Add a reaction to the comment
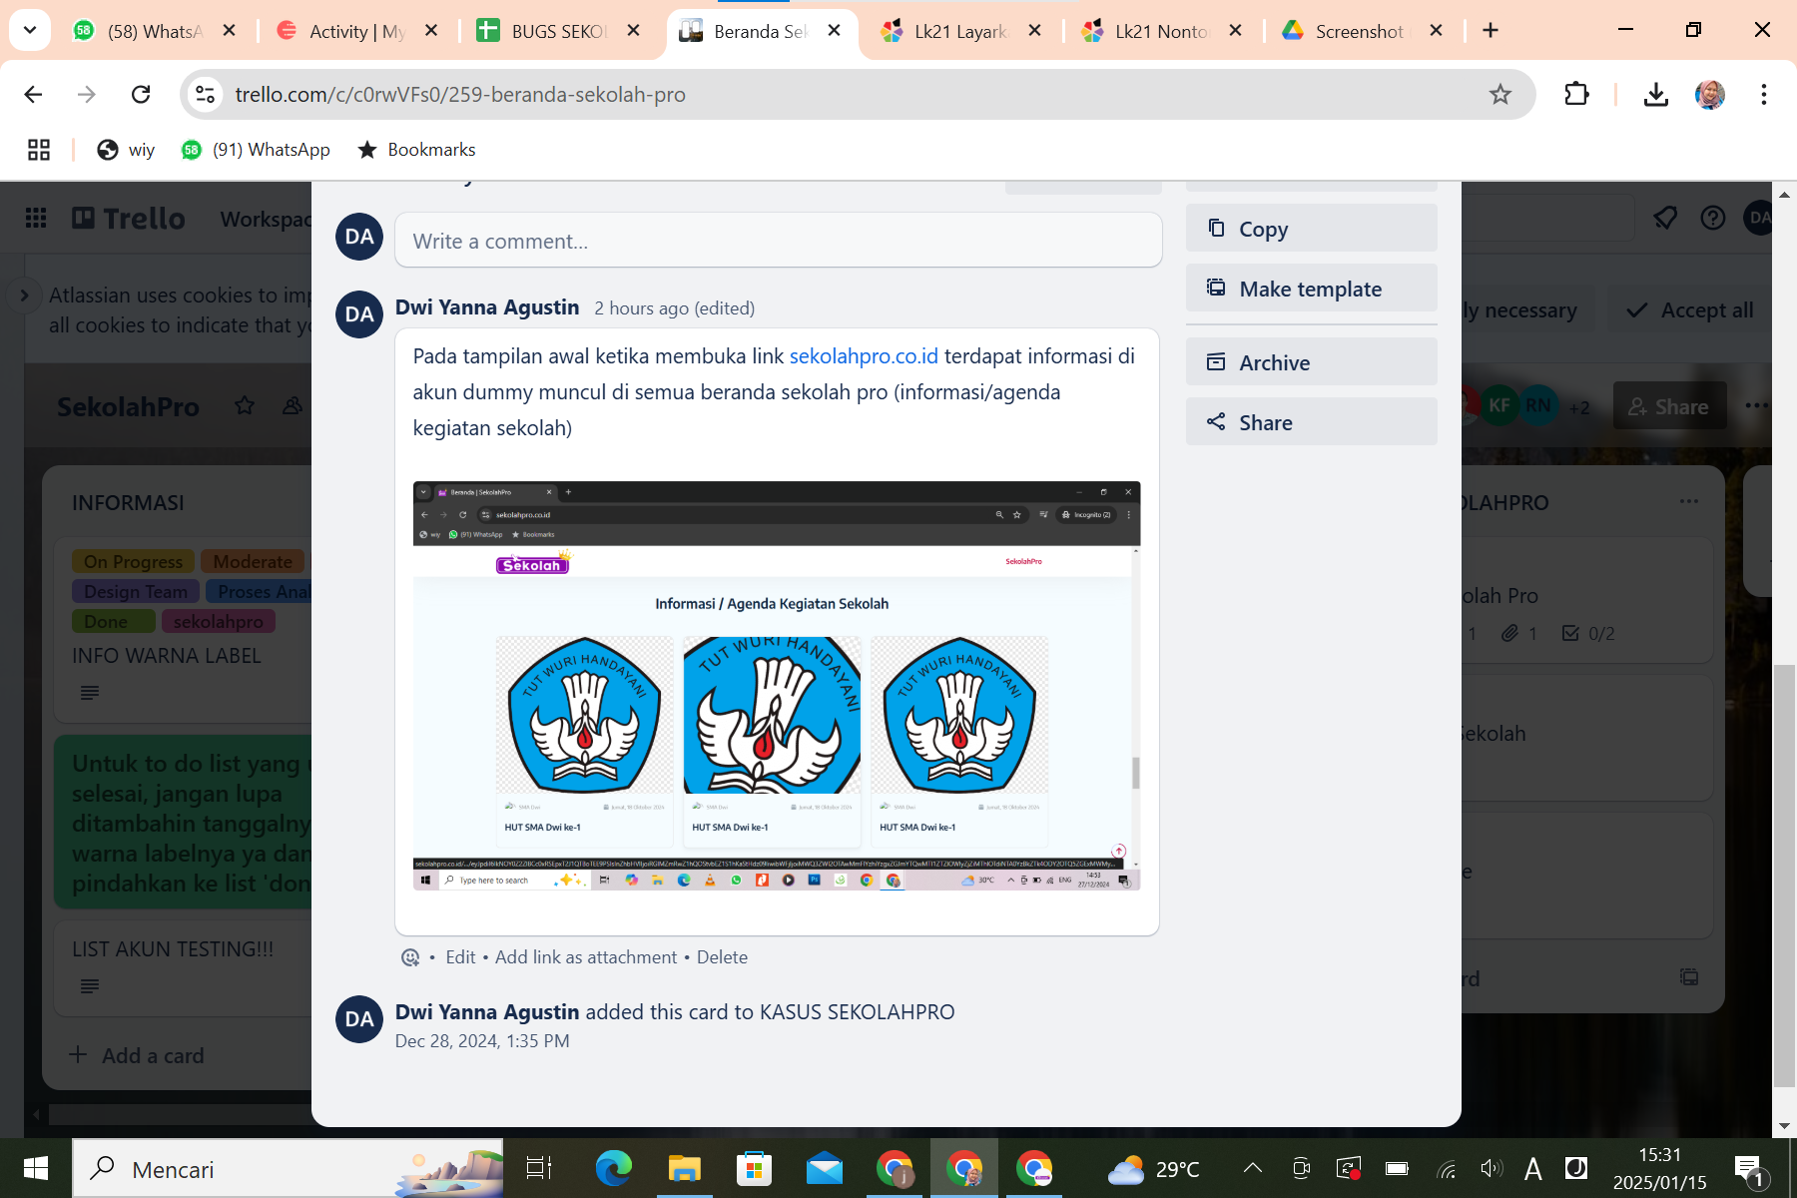The image size is (1797, 1198). 409,957
